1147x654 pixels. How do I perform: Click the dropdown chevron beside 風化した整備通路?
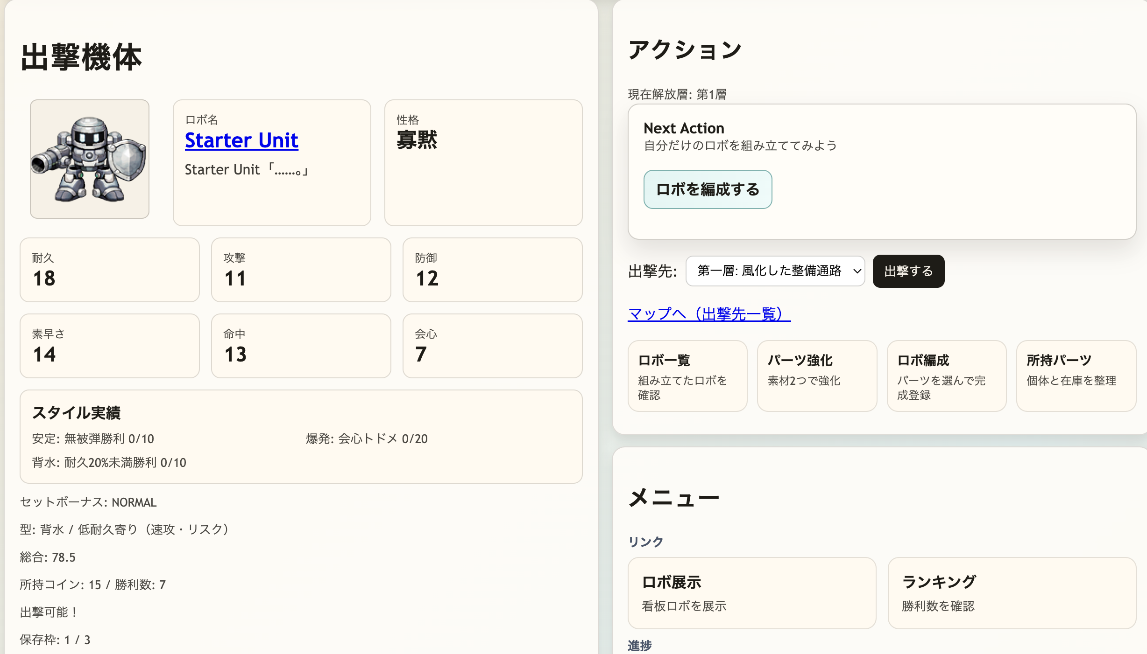tap(857, 271)
